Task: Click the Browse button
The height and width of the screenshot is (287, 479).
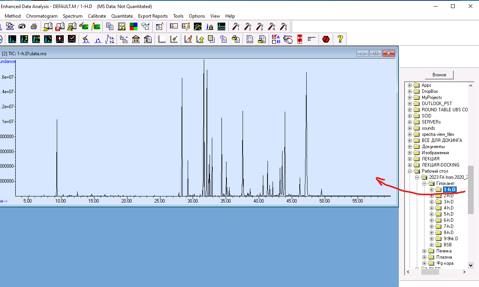Action: click(x=439, y=75)
